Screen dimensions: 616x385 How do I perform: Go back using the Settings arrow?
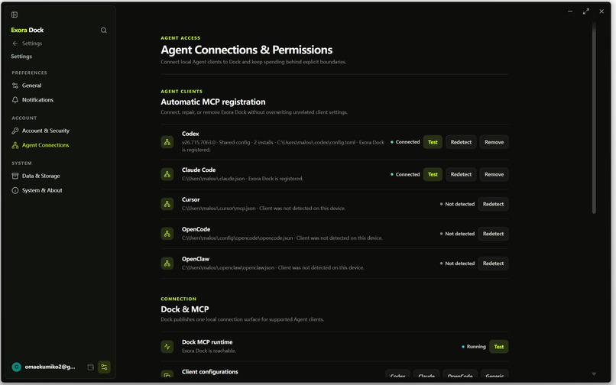(15, 44)
